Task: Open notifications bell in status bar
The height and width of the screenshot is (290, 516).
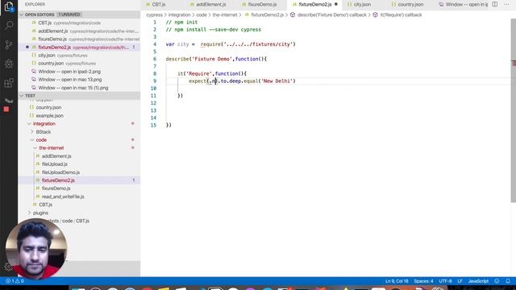Action: click(x=508, y=281)
